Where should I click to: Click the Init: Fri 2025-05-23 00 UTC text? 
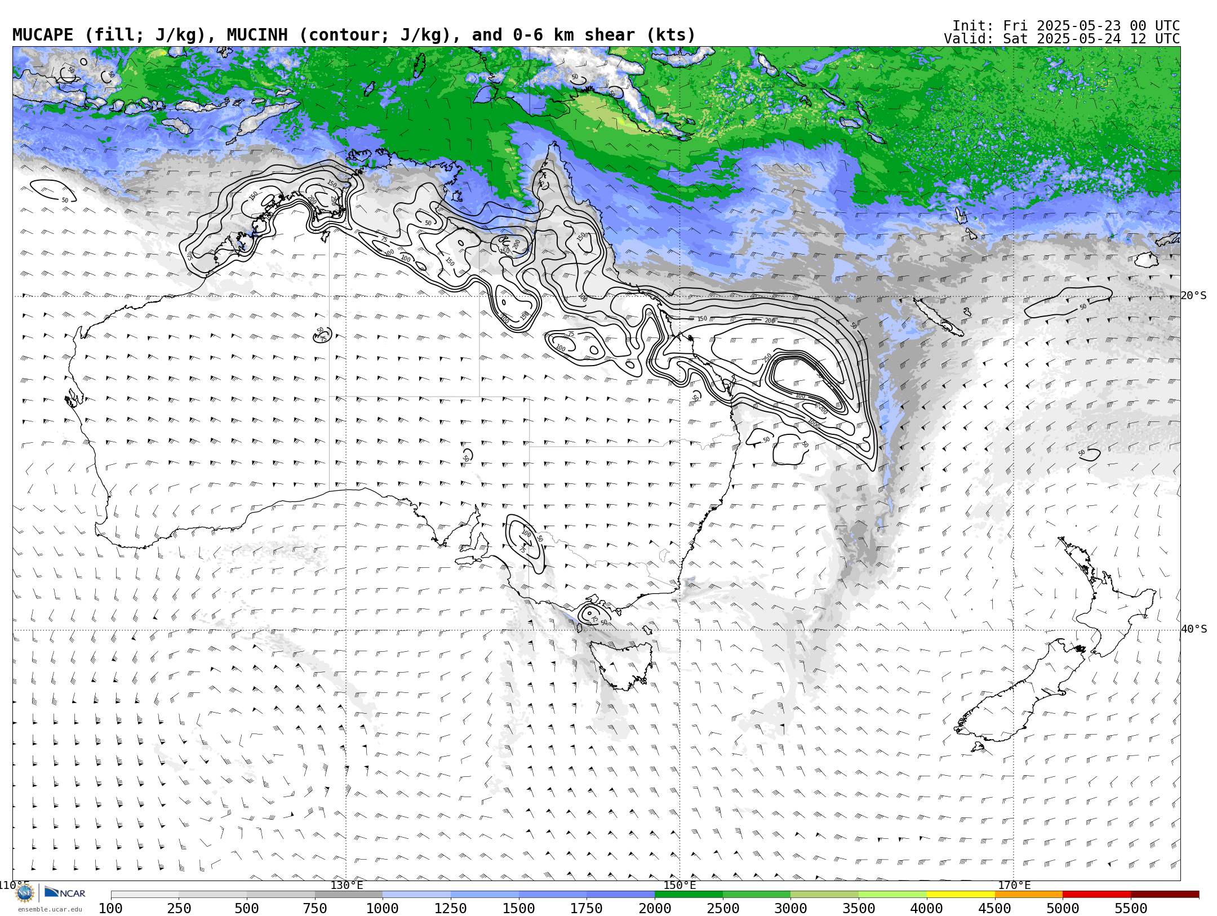tap(1066, 26)
